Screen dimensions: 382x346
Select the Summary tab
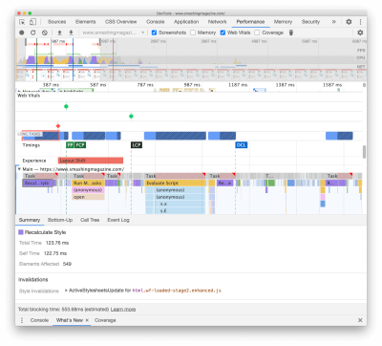point(30,220)
